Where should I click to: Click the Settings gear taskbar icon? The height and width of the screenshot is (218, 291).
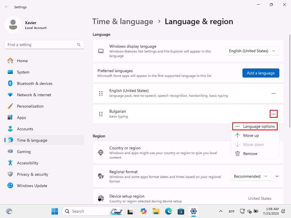[x=193, y=211]
